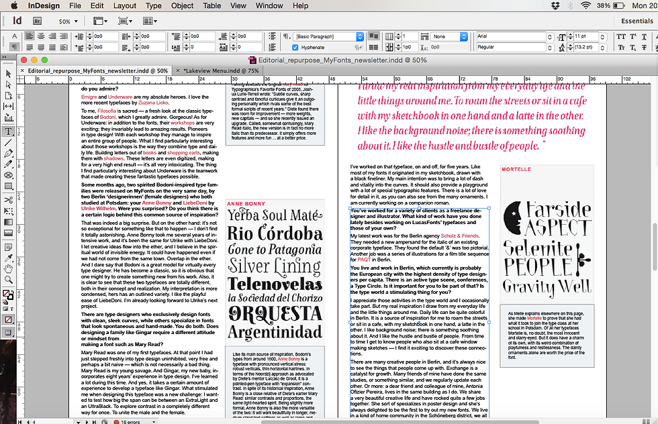658x424 pixels.
Task: Select the Gap tool
Action: pos(8,107)
